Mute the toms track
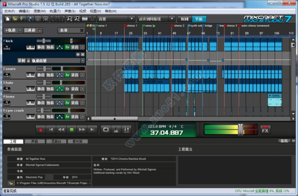The image size is (298, 196). [41, 103]
